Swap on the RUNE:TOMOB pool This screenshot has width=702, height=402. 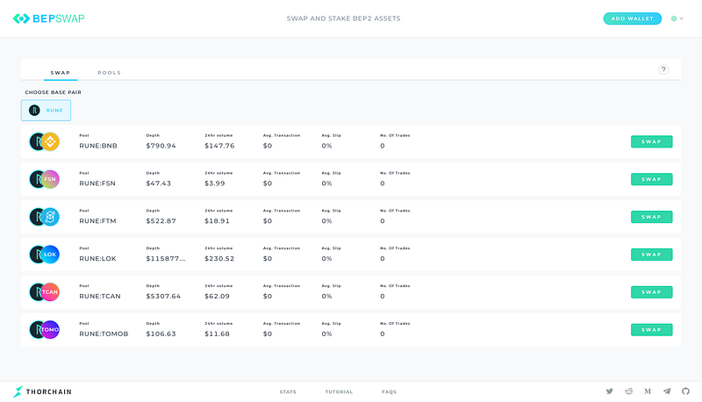pos(651,329)
